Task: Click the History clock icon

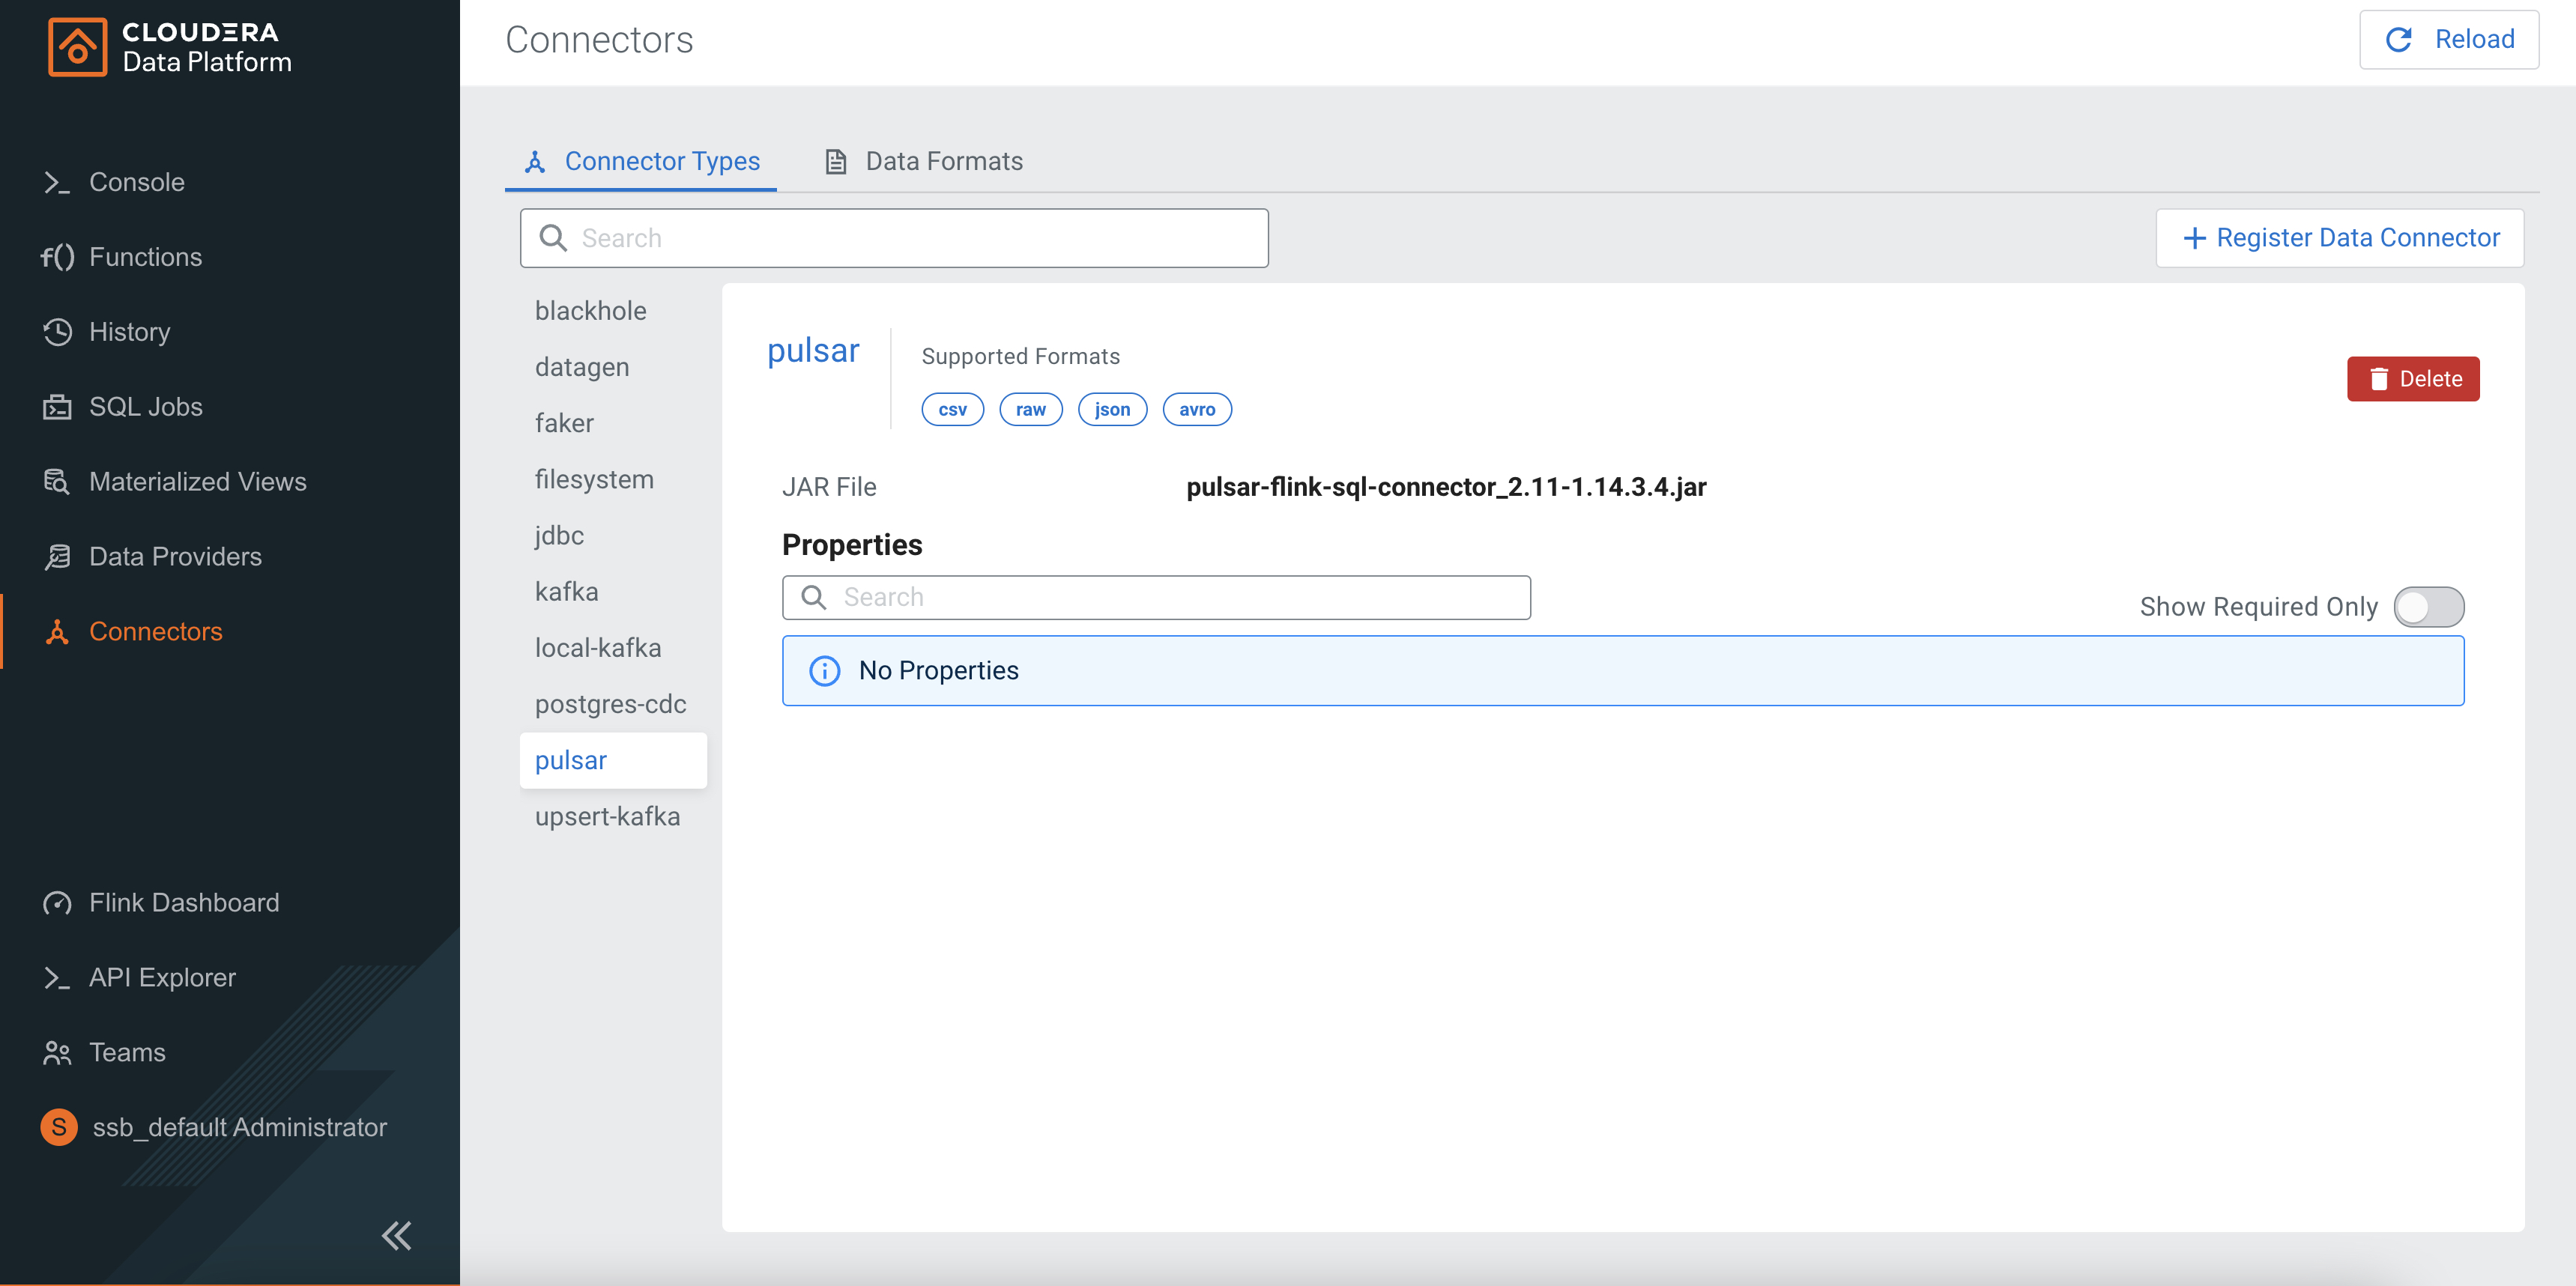Action: (56, 332)
